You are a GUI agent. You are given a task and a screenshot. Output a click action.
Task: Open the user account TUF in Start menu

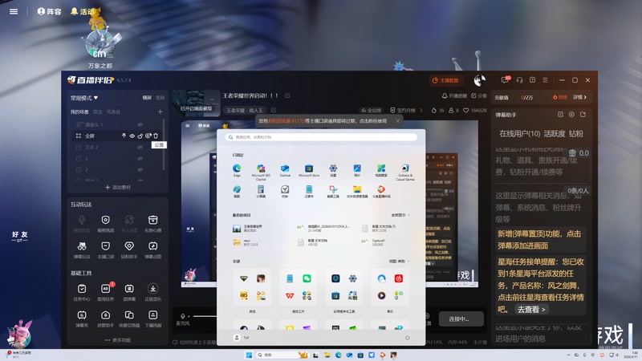pyautogui.click(x=242, y=338)
